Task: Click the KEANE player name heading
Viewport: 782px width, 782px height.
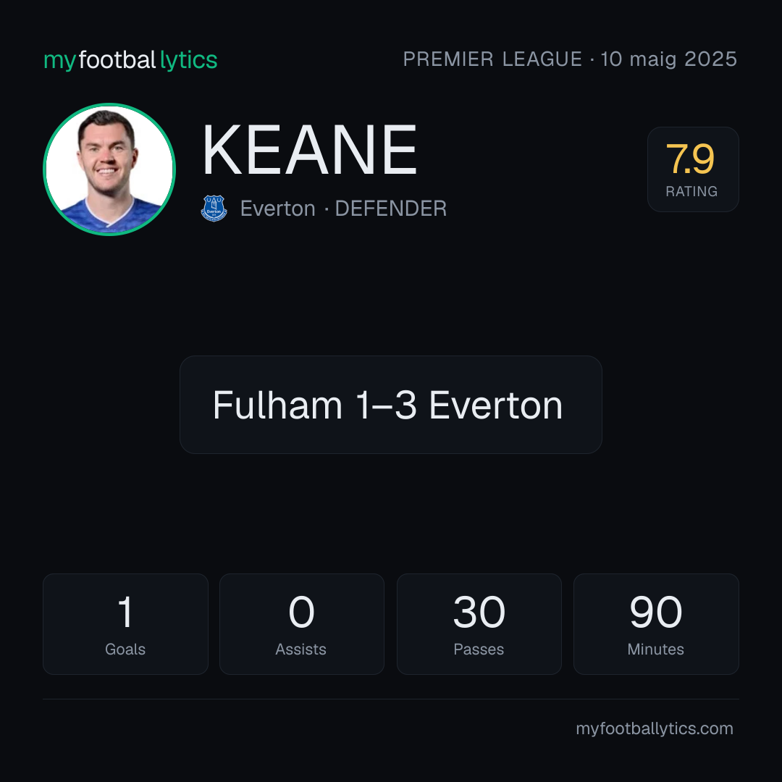Action: pos(309,150)
